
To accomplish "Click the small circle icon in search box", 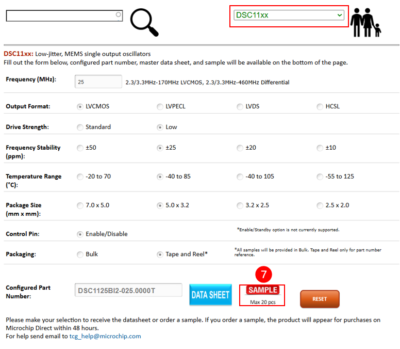I will point(118,14).
